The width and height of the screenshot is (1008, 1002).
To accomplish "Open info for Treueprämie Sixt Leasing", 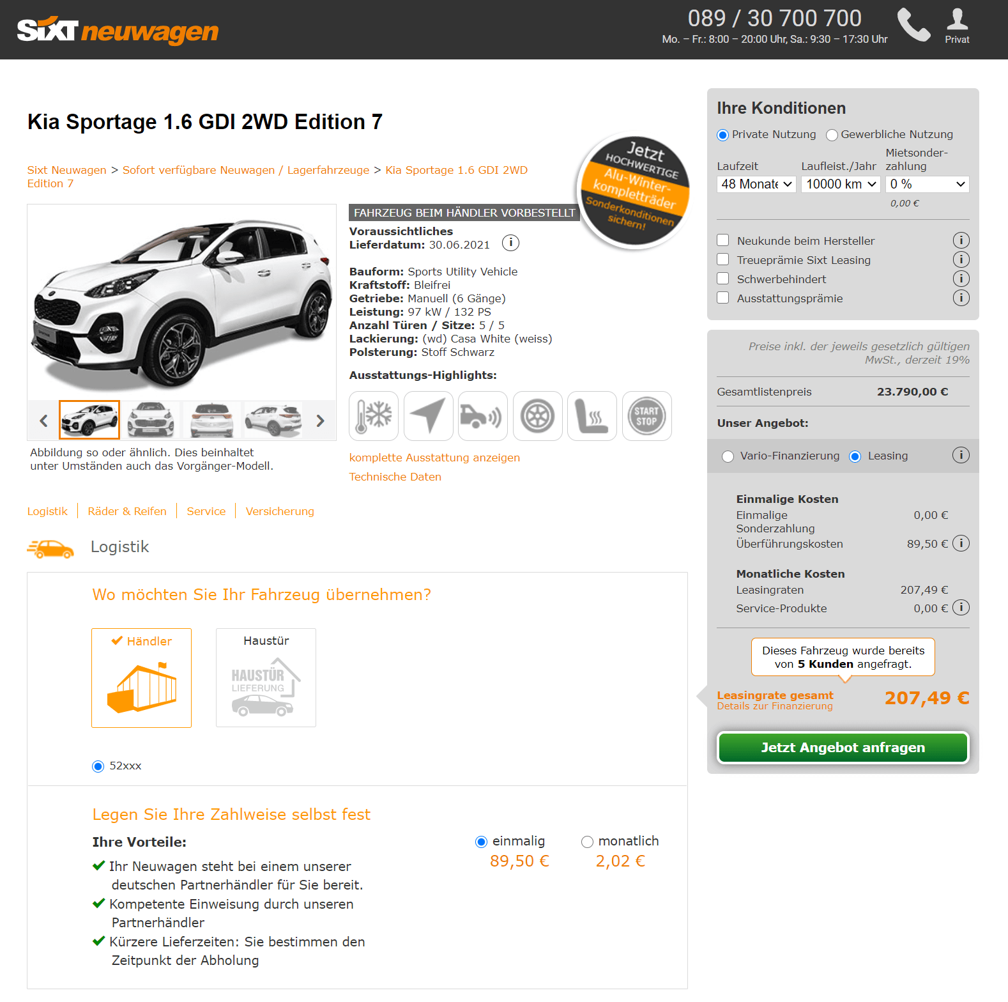I will [x=961, y=259].
